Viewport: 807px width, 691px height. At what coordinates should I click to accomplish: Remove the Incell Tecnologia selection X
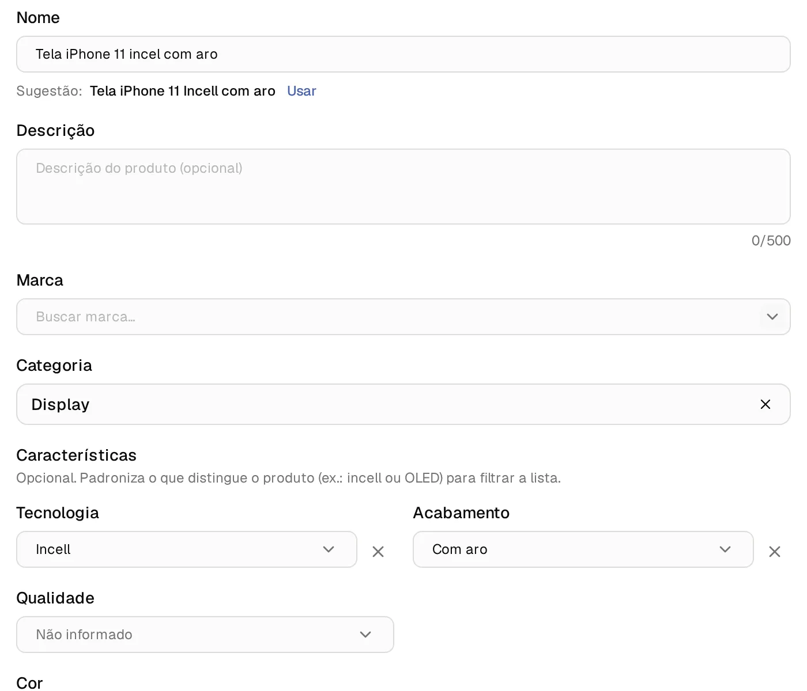[x=378, y=552]
